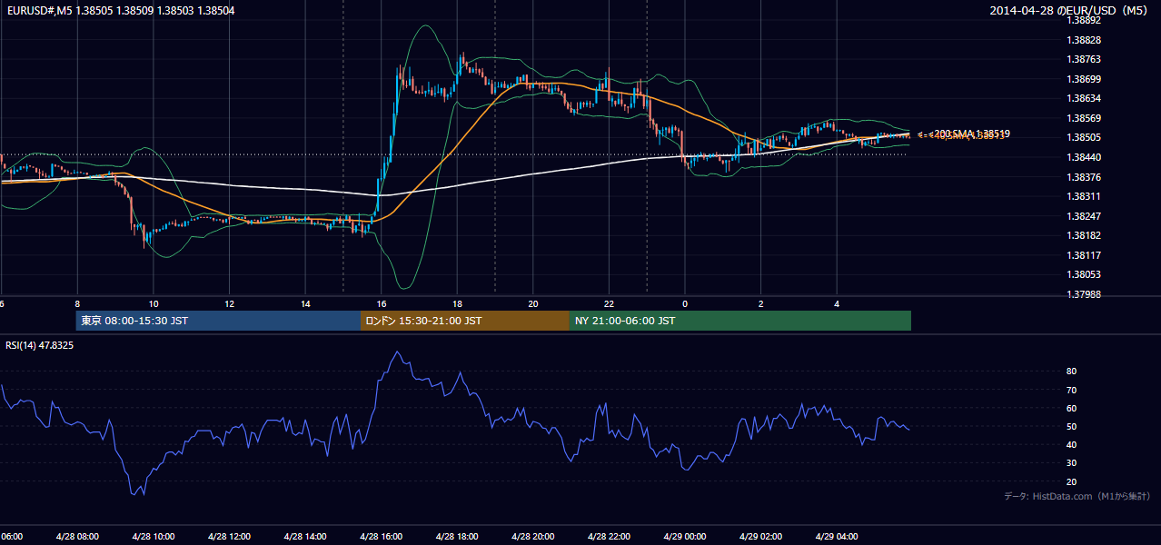Click hour tick 12 under price chart
This screenshot has width=1161, height=545.
(229, 304)
